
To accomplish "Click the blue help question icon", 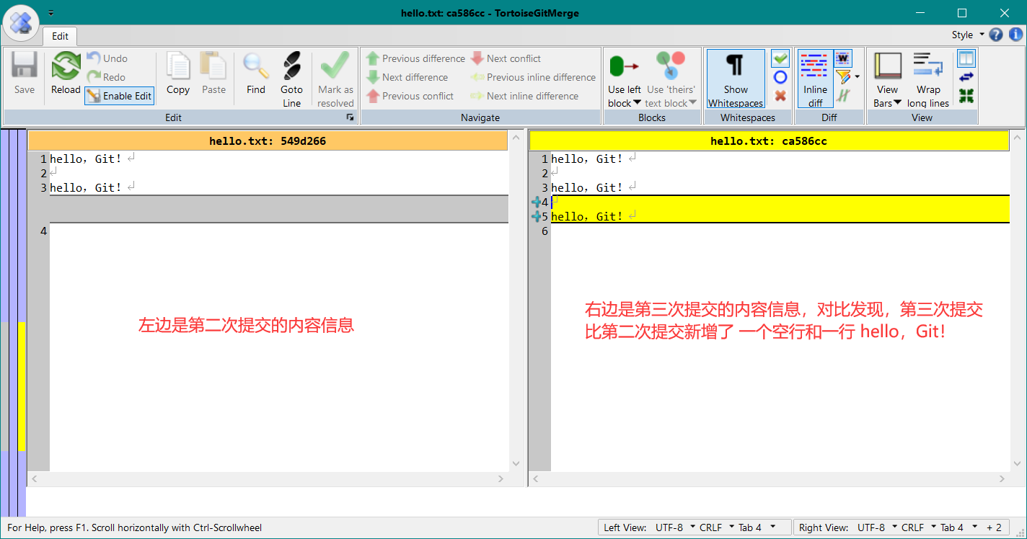I will pos(996,35).
